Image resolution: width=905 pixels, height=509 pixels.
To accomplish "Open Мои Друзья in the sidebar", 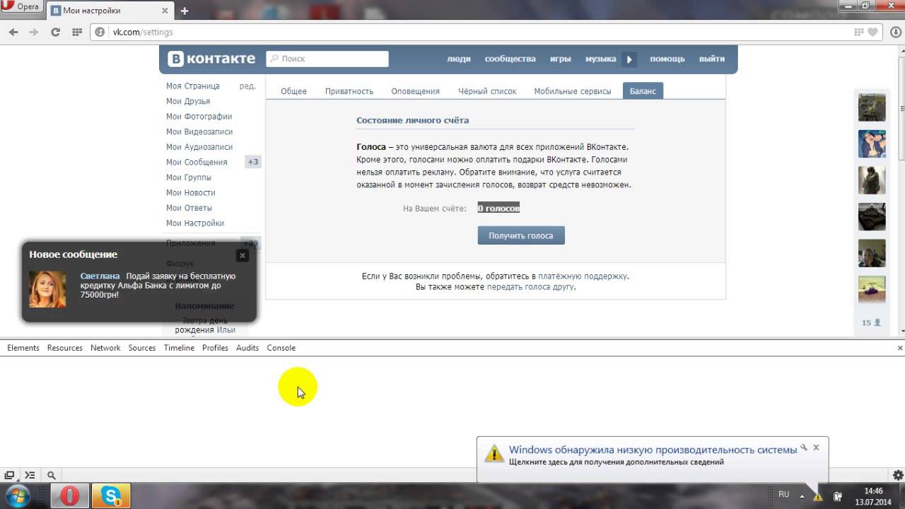I will coord(188,101).
